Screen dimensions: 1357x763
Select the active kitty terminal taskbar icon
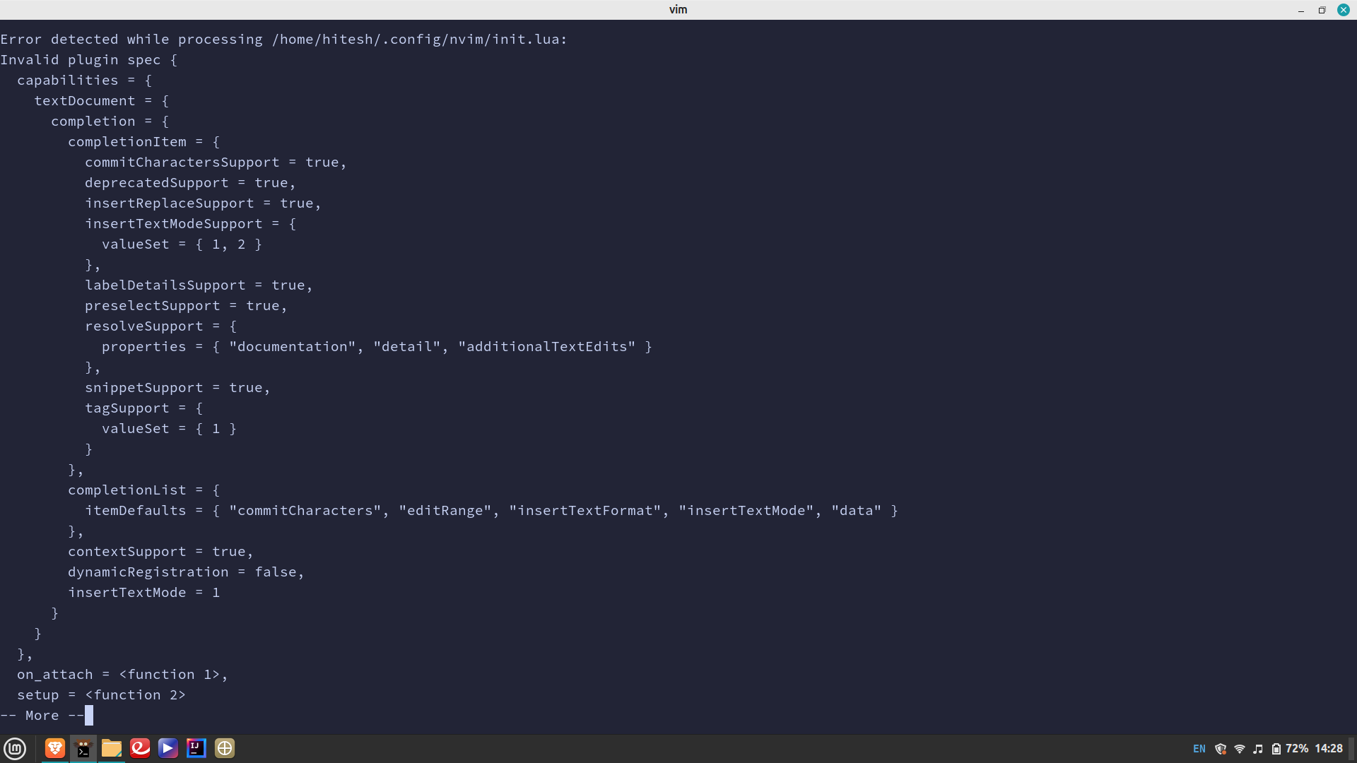83,748
